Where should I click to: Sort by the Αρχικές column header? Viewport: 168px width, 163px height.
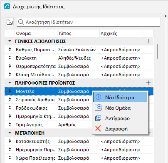tap(121, 33)
